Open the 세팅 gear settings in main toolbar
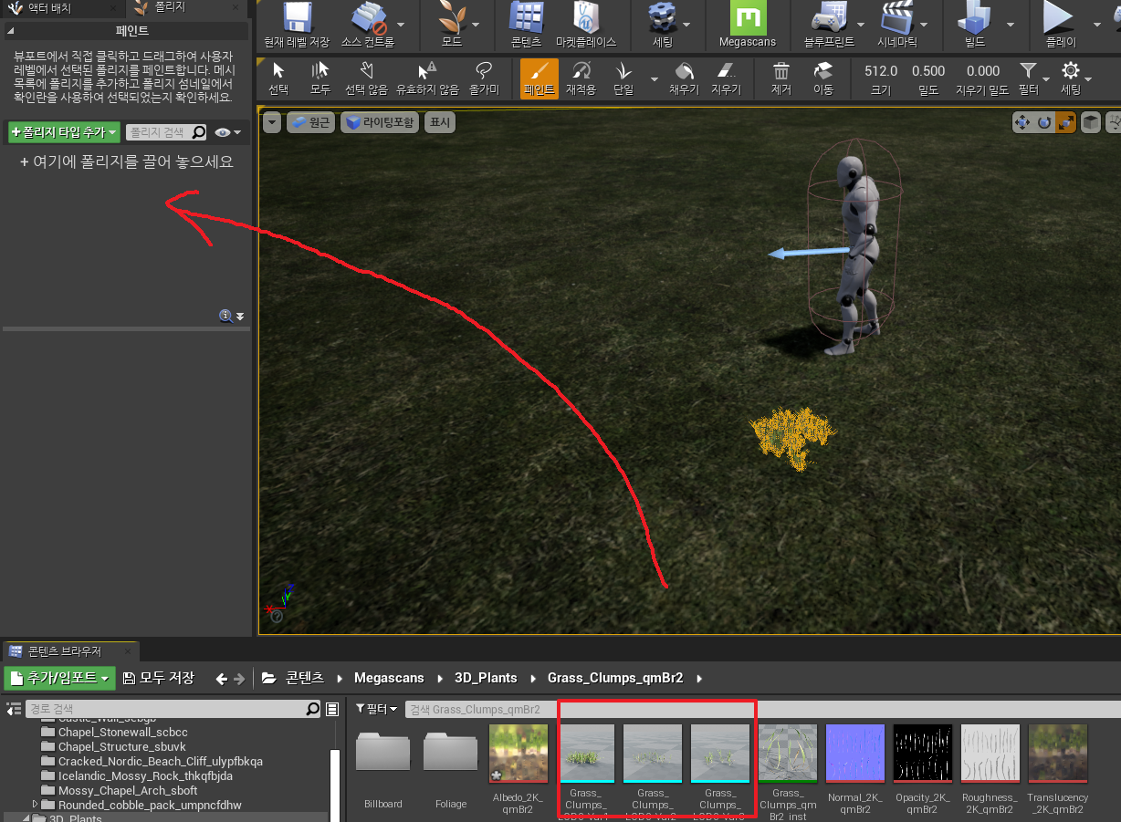 click(x=663, y=25)
